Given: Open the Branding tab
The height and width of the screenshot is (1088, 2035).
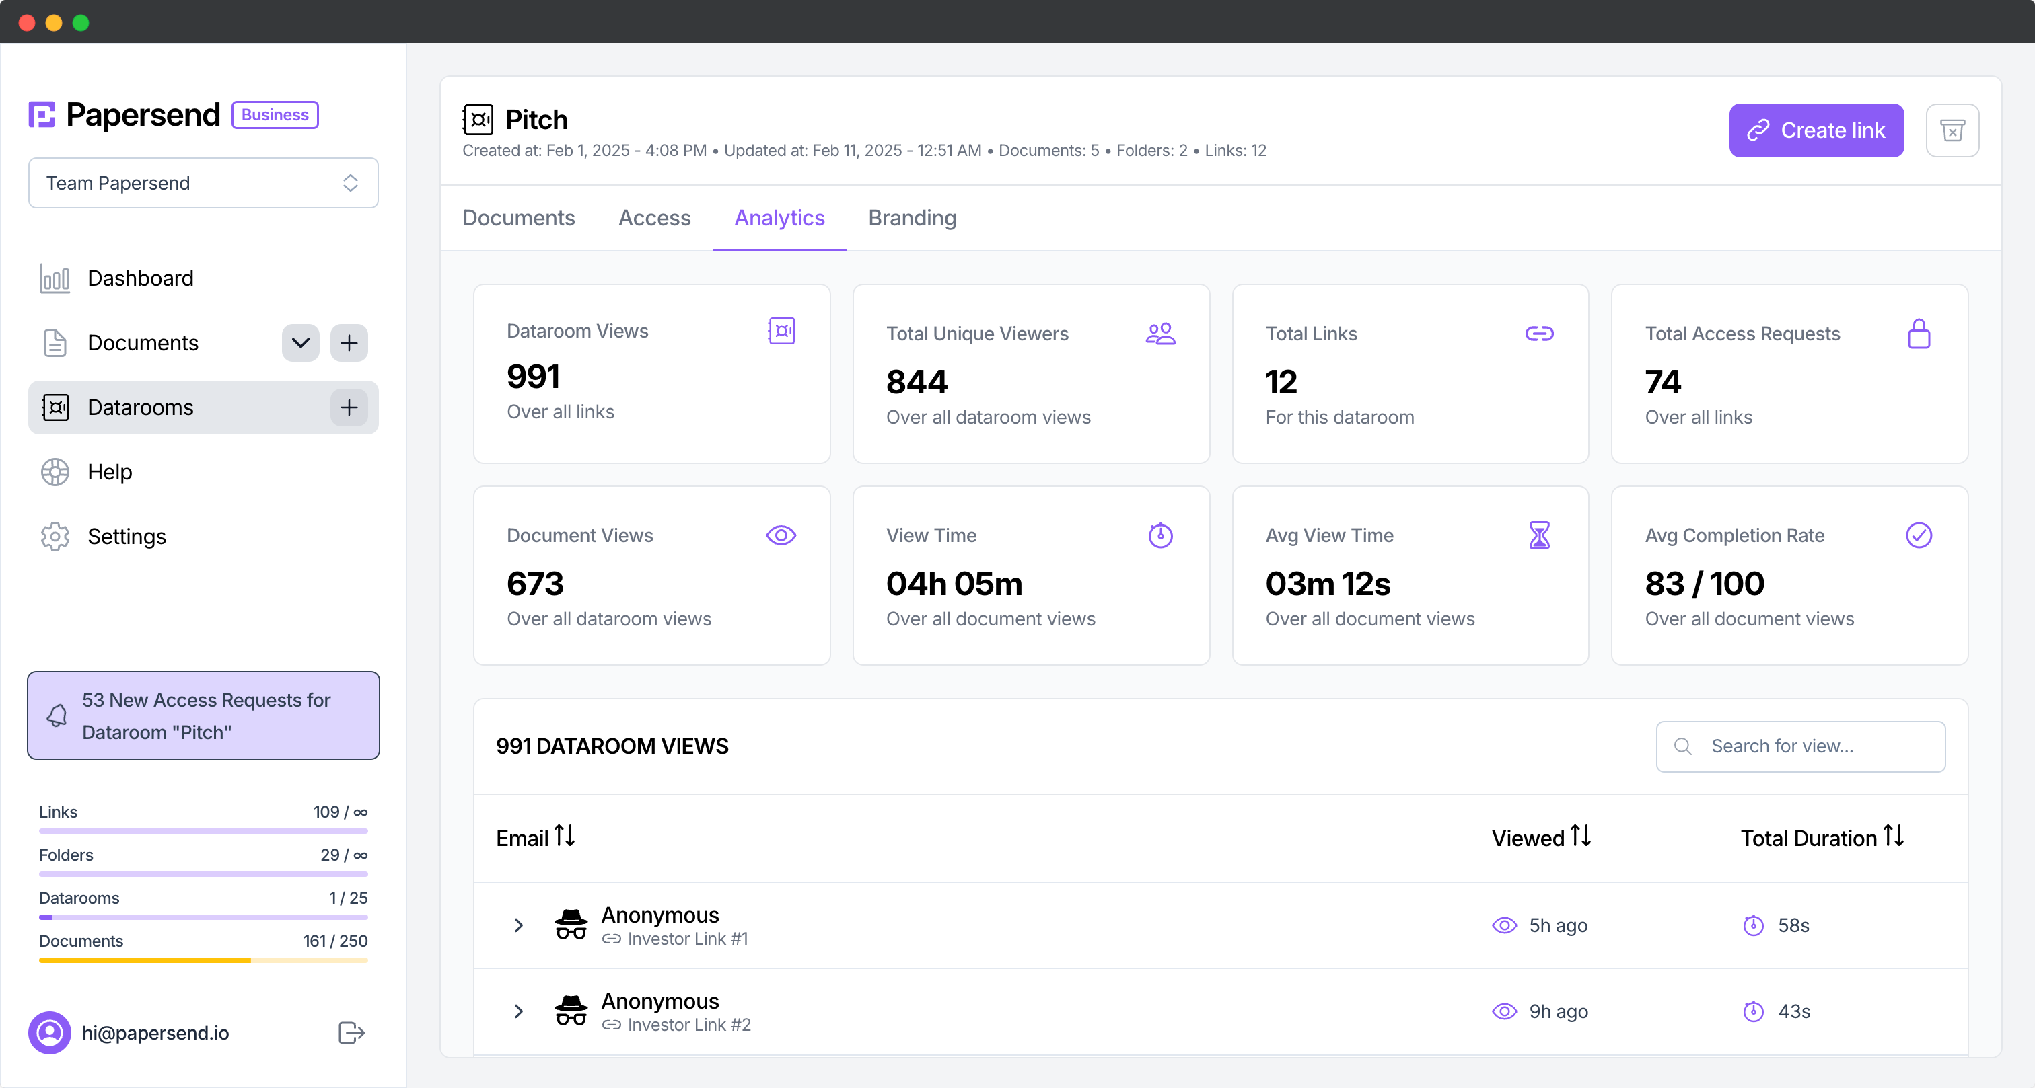Looking at the screenshot, I should 913,218.
